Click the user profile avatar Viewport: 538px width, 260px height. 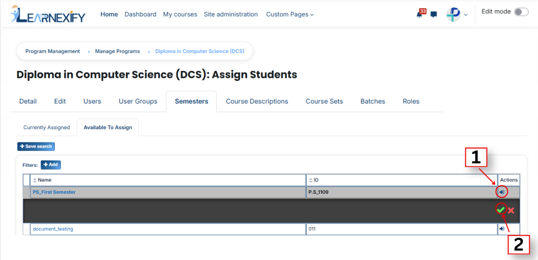click(453, 15)
